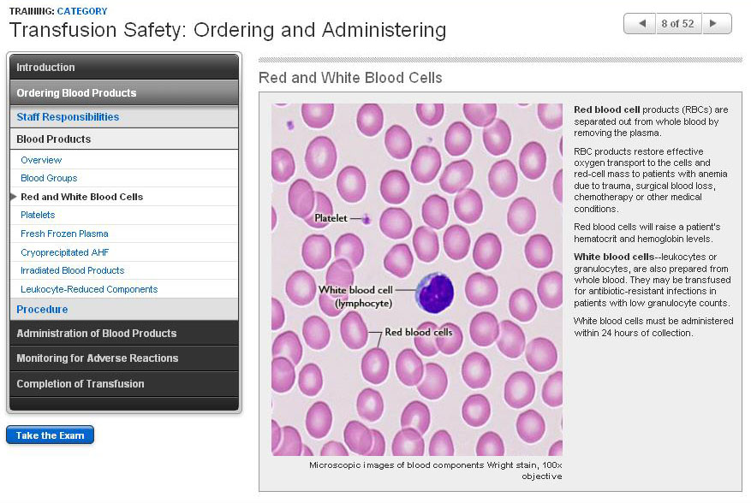Screen dimensions: 751x503
Task: Open the Procedure subsection
Action: [x=42, y=310]
